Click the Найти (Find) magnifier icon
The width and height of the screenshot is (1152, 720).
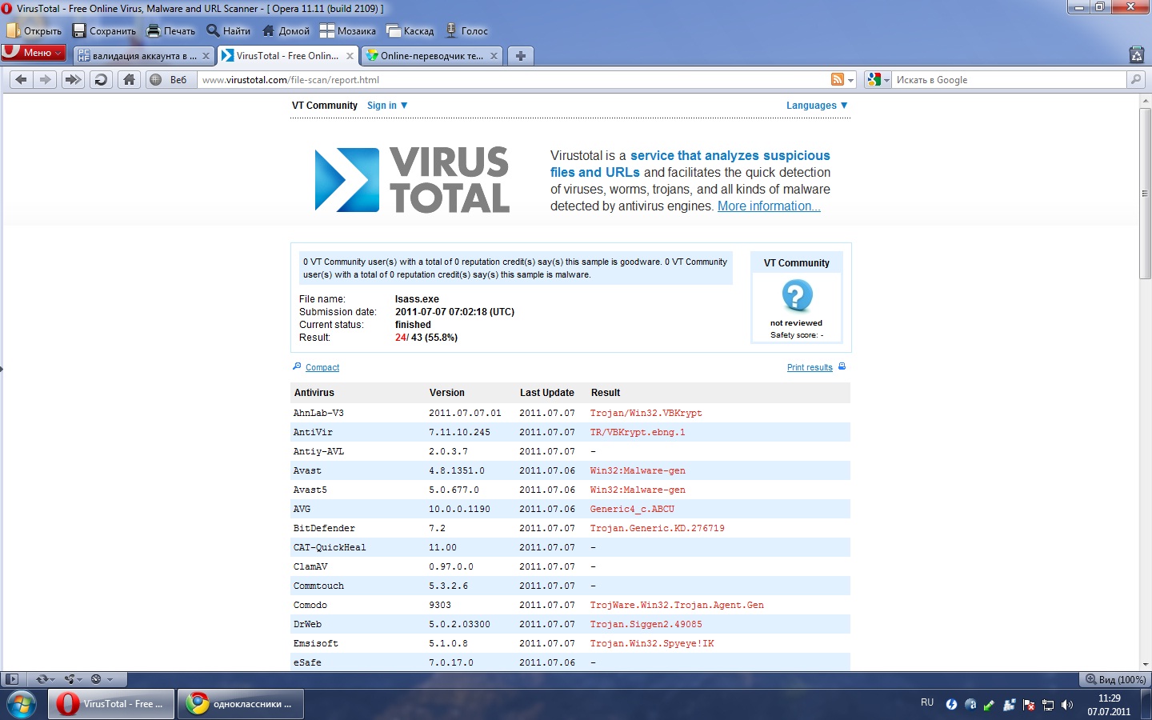point(213,30)
